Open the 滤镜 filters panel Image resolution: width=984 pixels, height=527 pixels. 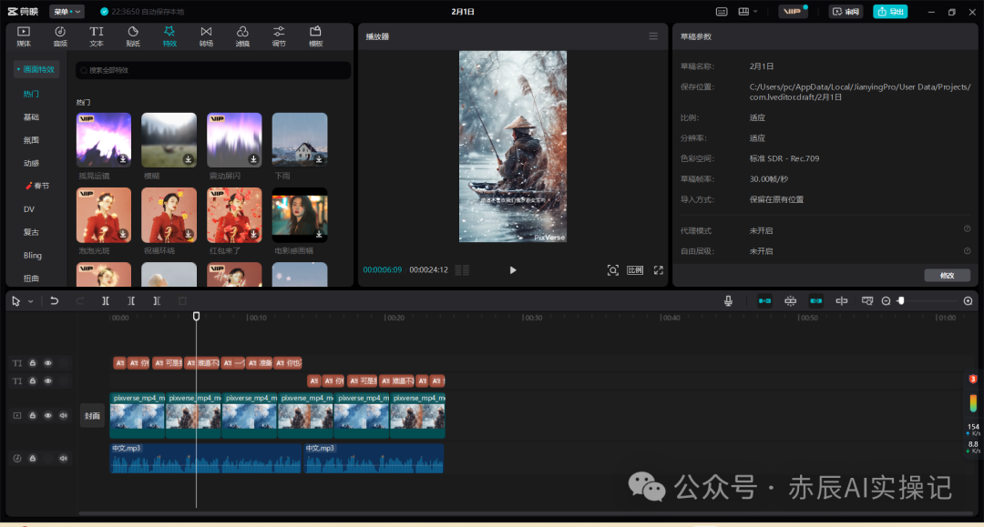pyautogui.click(x=242, y=36)
